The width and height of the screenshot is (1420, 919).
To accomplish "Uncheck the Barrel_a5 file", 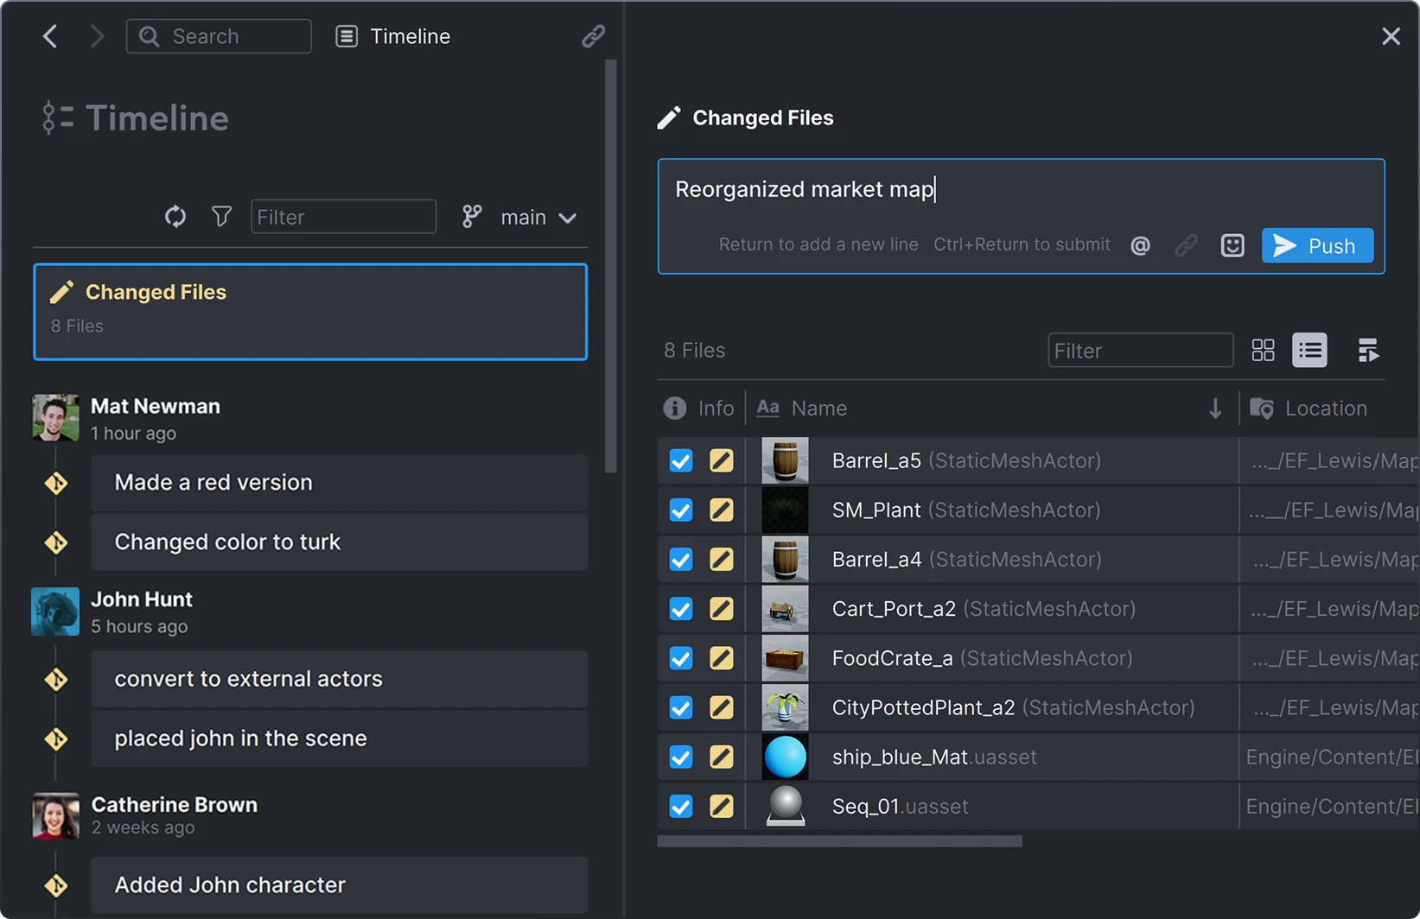I will tap(680, 460).
